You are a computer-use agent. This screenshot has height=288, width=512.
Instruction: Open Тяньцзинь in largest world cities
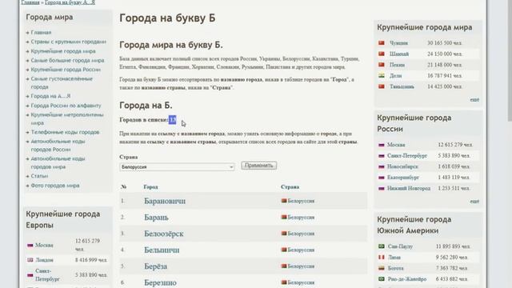coord(402,86)
